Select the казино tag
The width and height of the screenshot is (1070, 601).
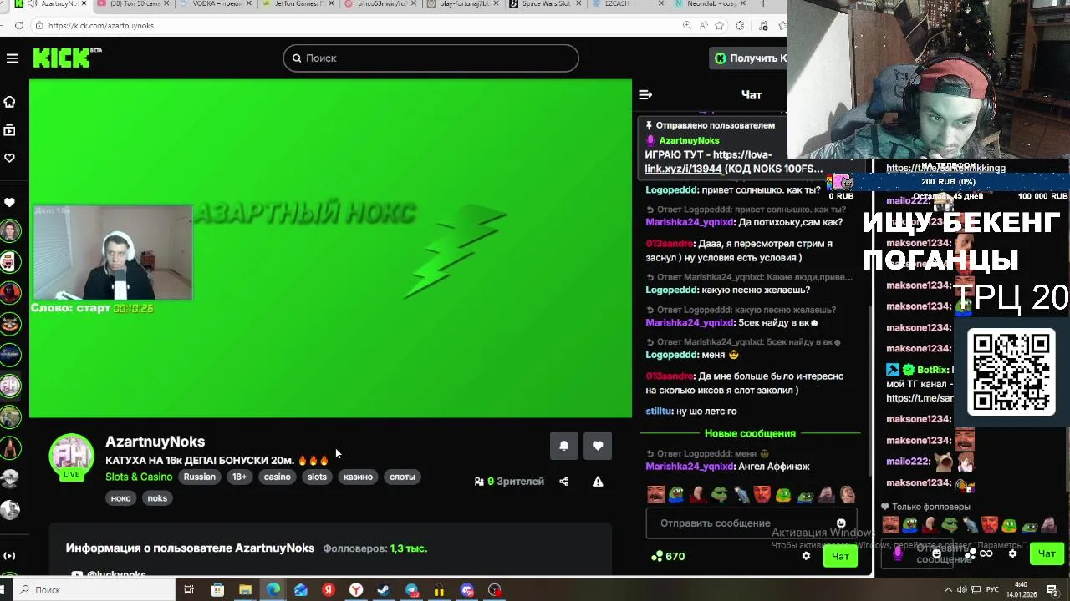point(358,477)
